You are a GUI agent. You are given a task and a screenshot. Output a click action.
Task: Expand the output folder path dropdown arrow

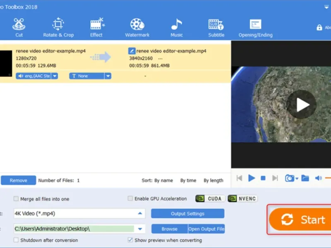pyautogui.click(x=140, y=229)
